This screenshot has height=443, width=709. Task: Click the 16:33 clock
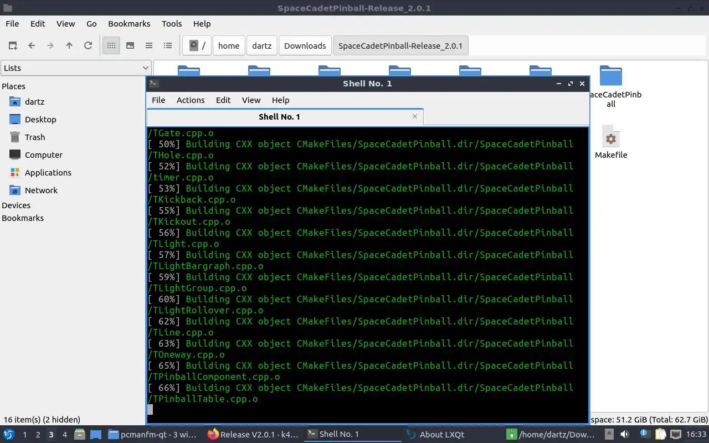(696, 434)
